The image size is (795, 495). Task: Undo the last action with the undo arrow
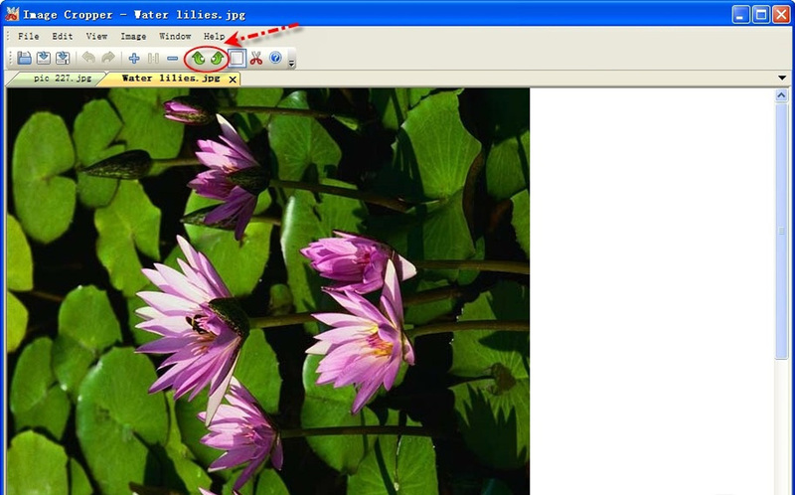coord(88,58)
